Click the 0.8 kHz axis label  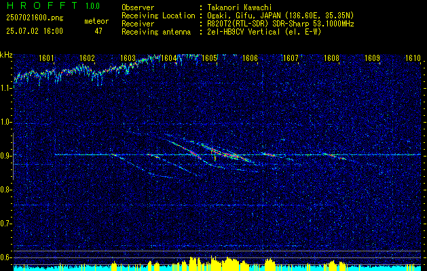pos(5,190)
